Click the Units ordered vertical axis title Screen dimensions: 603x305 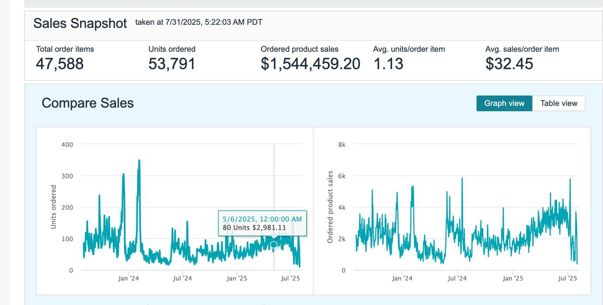[x=53, y=207]
